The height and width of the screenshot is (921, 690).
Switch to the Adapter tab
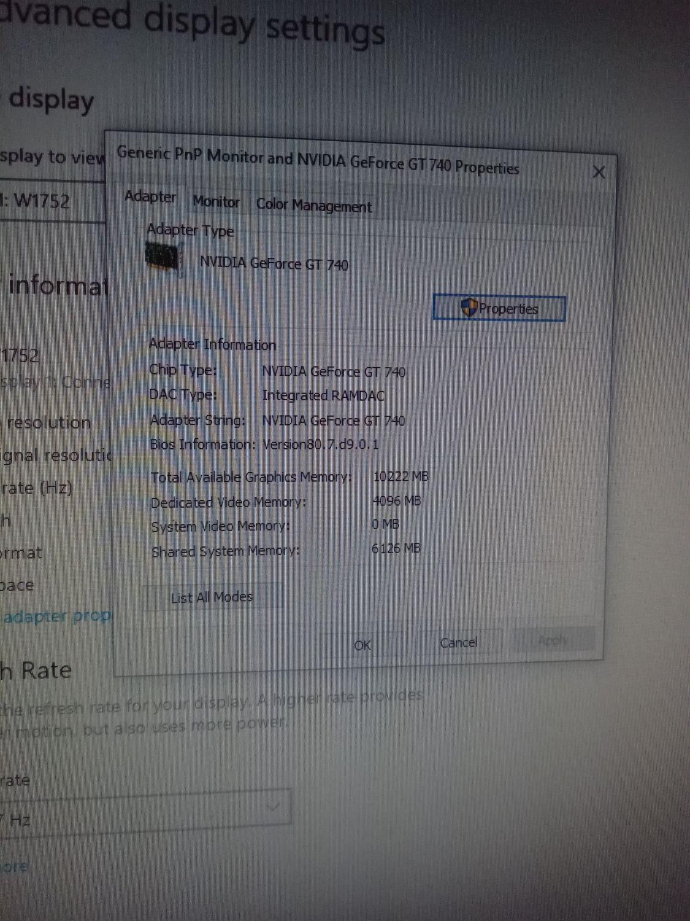(x=150, y=196)
